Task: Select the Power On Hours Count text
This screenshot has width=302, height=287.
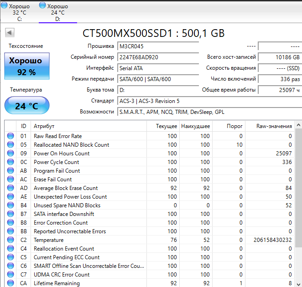Action: coord(62,154)
